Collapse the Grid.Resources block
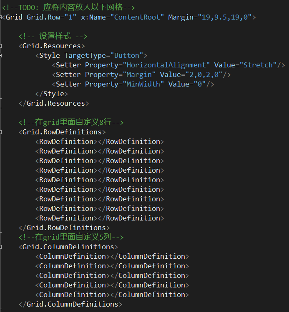Image resolution: width=289 pixels, height=312 pixels. click(x=0, y=46)
